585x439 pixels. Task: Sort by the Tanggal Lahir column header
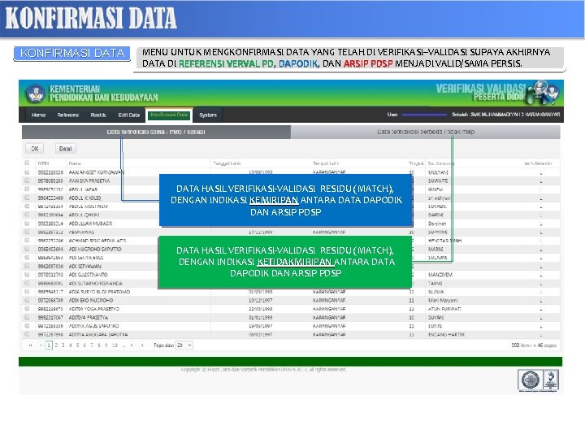pos(227,163)
